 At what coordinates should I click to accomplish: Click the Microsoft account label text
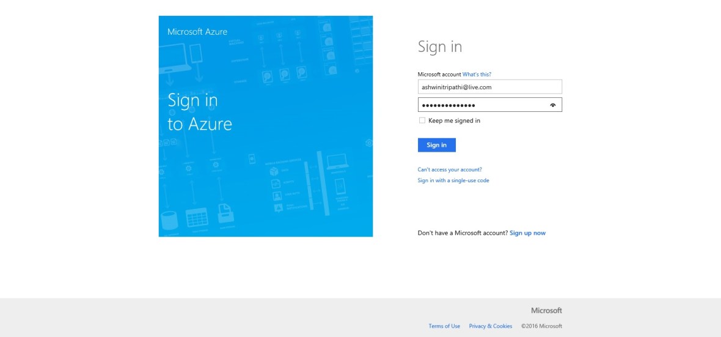click(439, 74)
